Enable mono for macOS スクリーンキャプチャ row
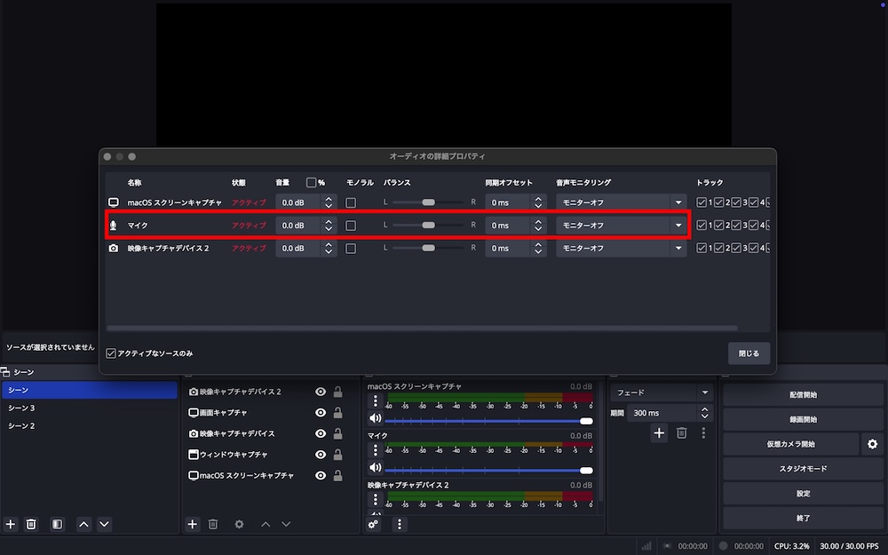Screen dimensions: 888x555 351,202
